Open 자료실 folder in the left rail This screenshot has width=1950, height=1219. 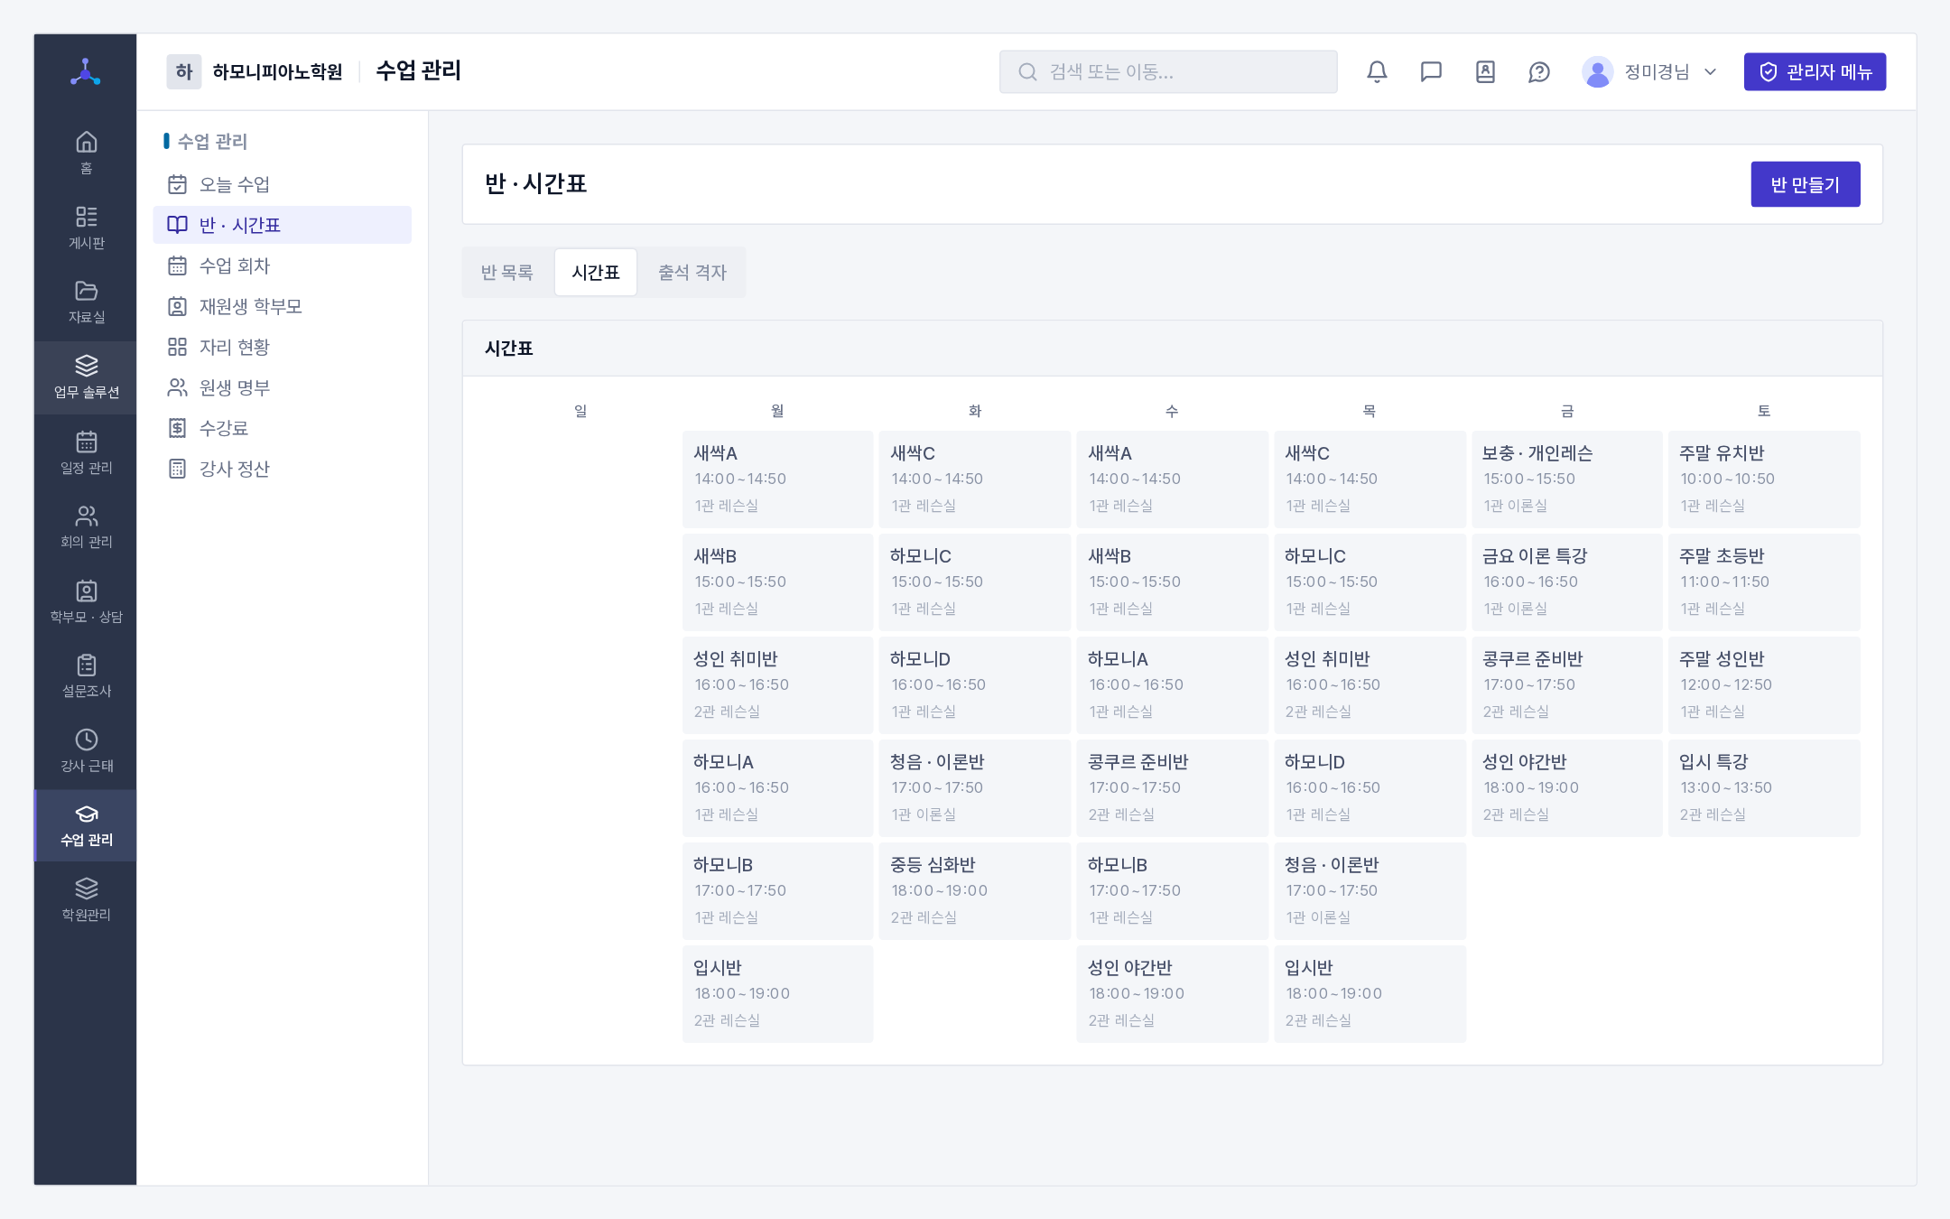pos(86,302)
